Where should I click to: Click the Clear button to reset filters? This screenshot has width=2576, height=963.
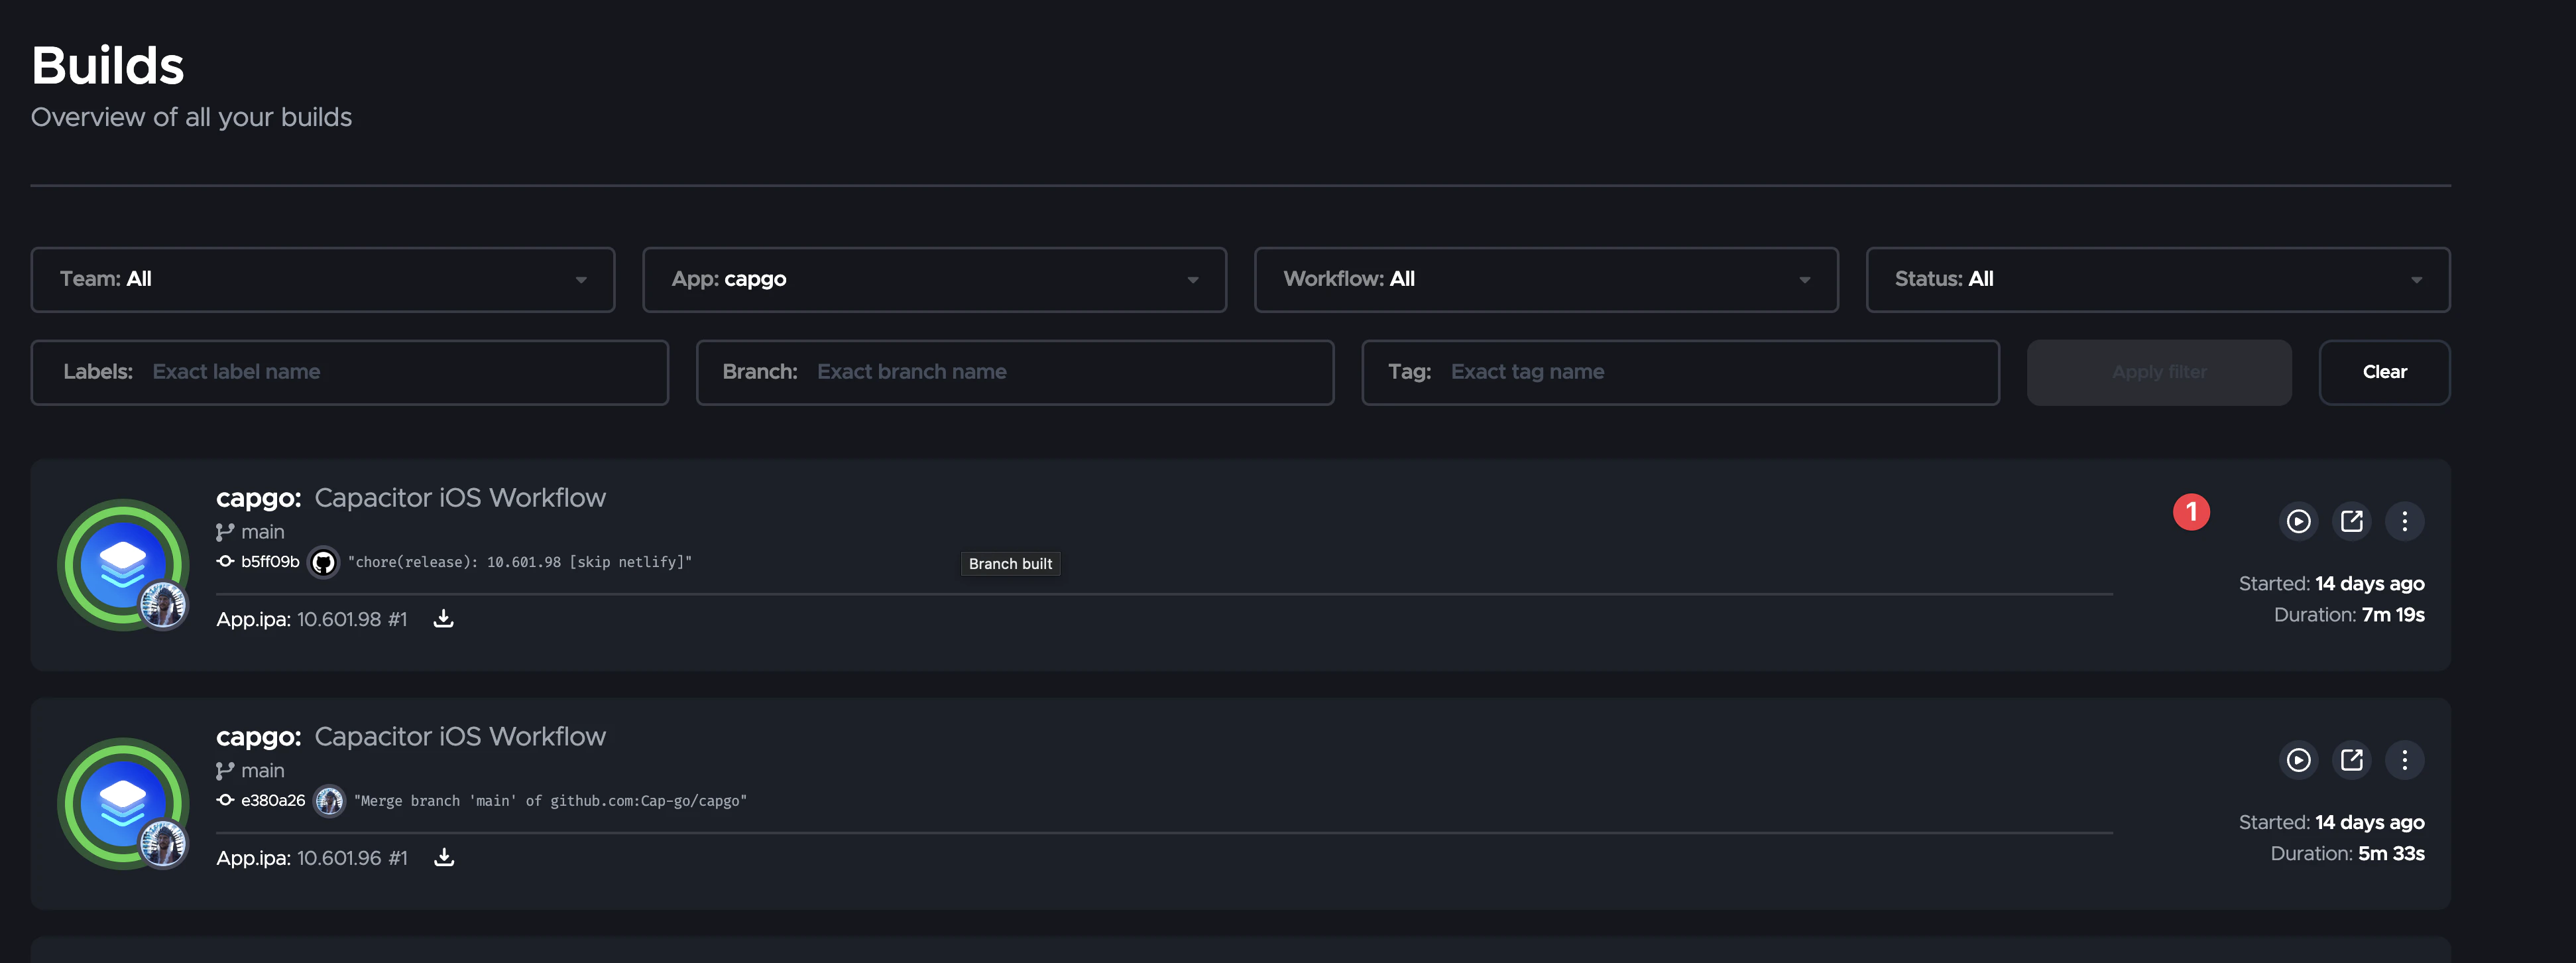pos(2384,371)
